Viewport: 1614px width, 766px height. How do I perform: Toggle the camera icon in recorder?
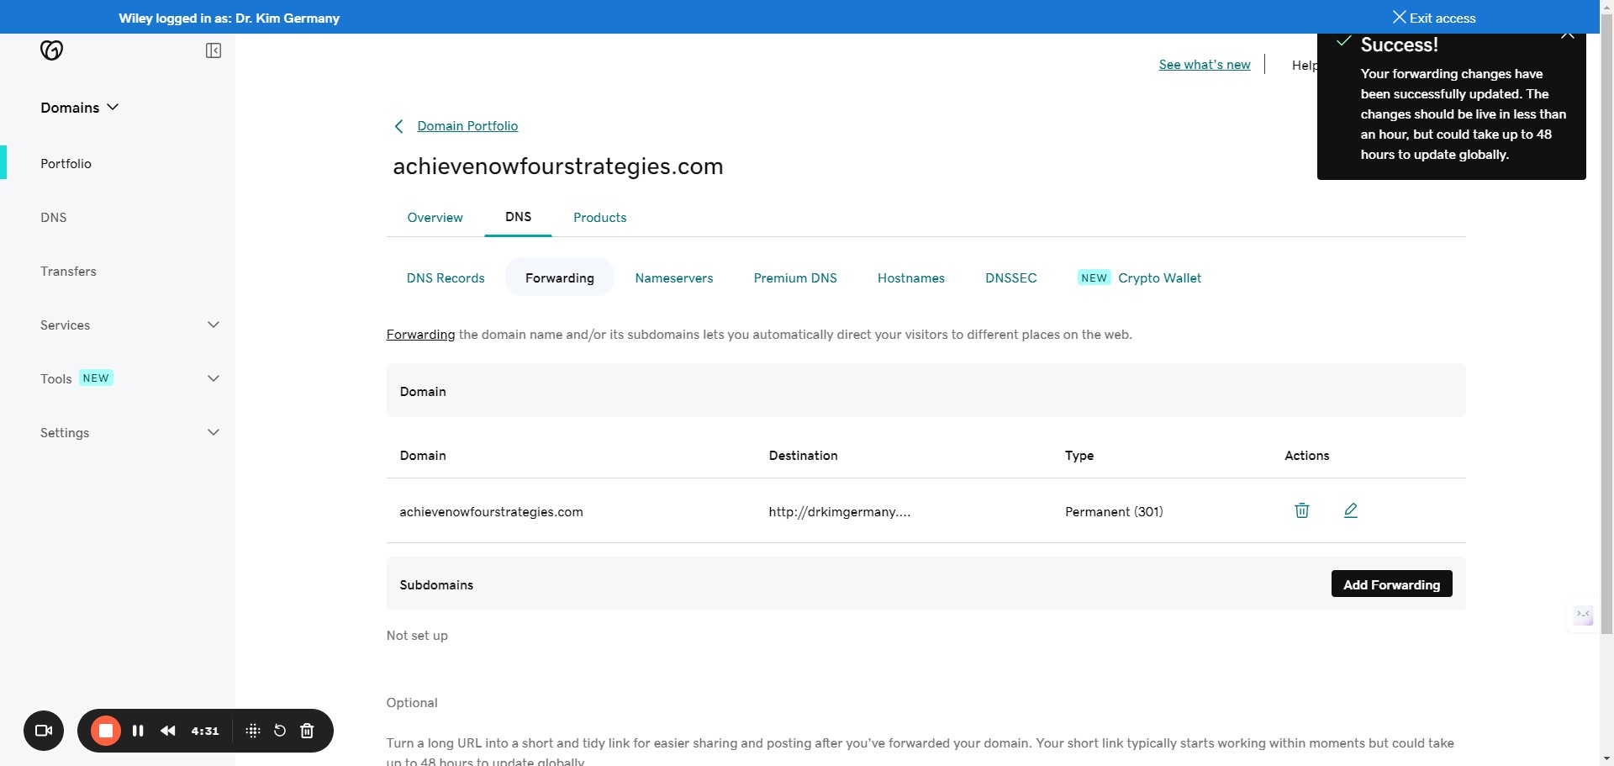pos(44,731)
